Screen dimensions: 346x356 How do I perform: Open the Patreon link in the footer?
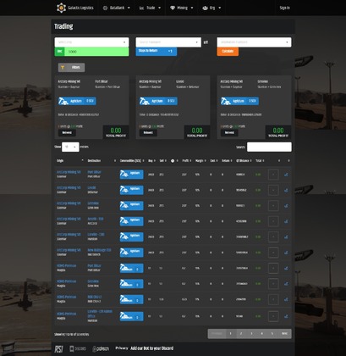101,349
